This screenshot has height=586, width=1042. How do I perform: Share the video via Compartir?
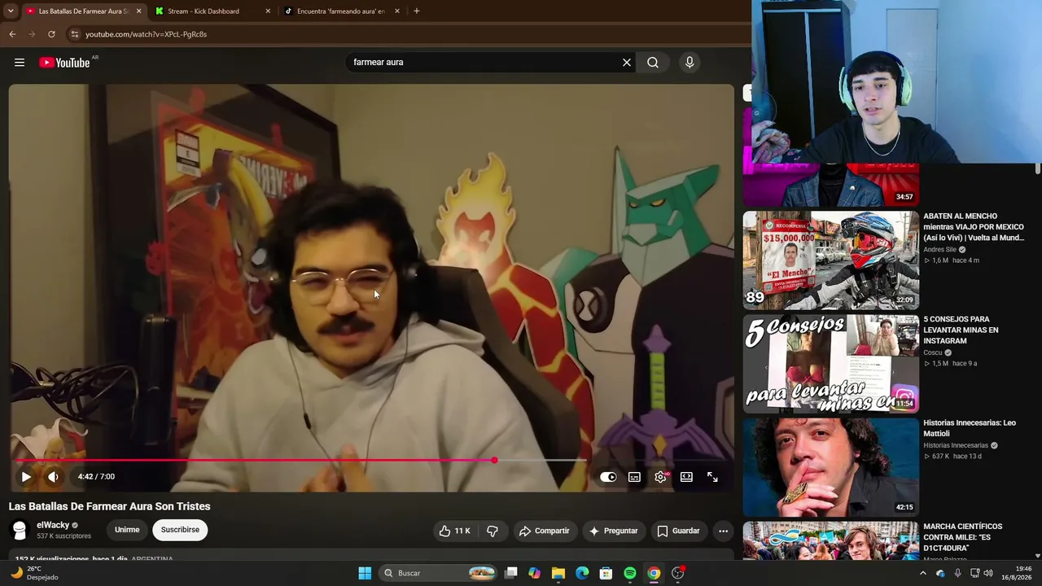pos(545,531)
